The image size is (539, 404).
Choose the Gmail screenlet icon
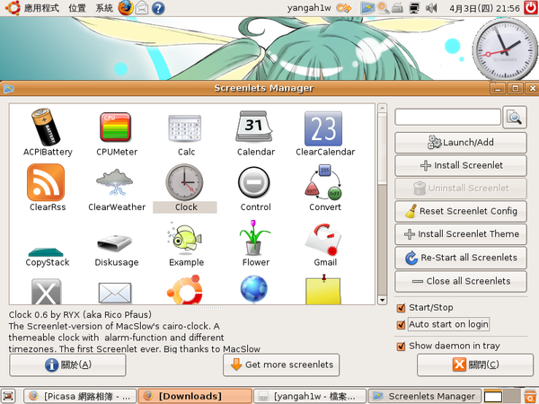tap(323, 240)
